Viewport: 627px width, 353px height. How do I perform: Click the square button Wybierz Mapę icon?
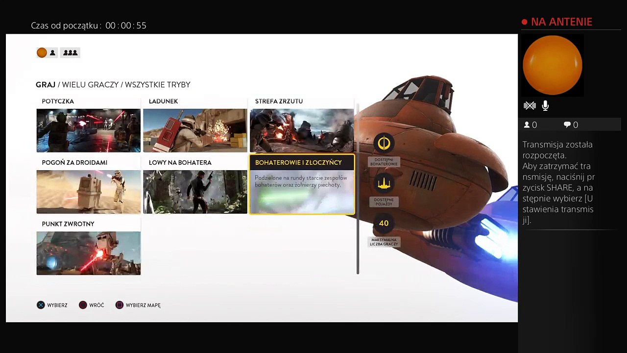coord(119,305)
